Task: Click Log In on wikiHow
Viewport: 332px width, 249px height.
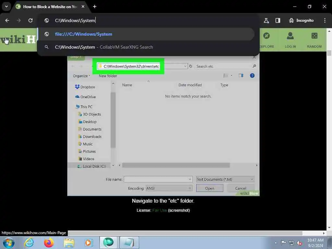Action: point(290,40)
